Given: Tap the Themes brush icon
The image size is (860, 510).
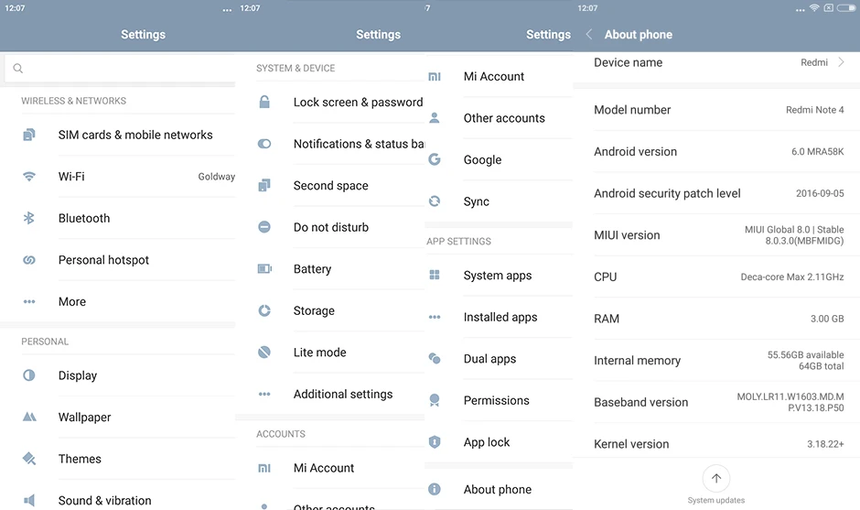Looking at the screenshot, I should tap(29, 459).
